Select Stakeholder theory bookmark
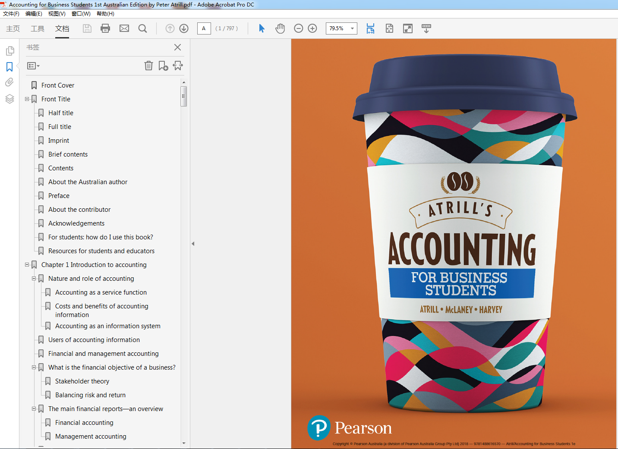 click(x=82, y=381)
